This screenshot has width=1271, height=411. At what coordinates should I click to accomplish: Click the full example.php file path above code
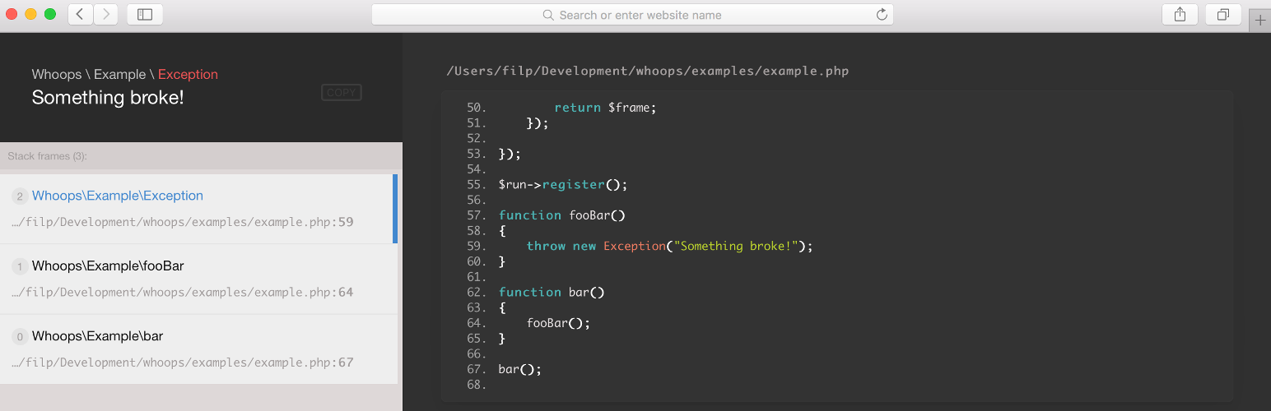(647, 71)
